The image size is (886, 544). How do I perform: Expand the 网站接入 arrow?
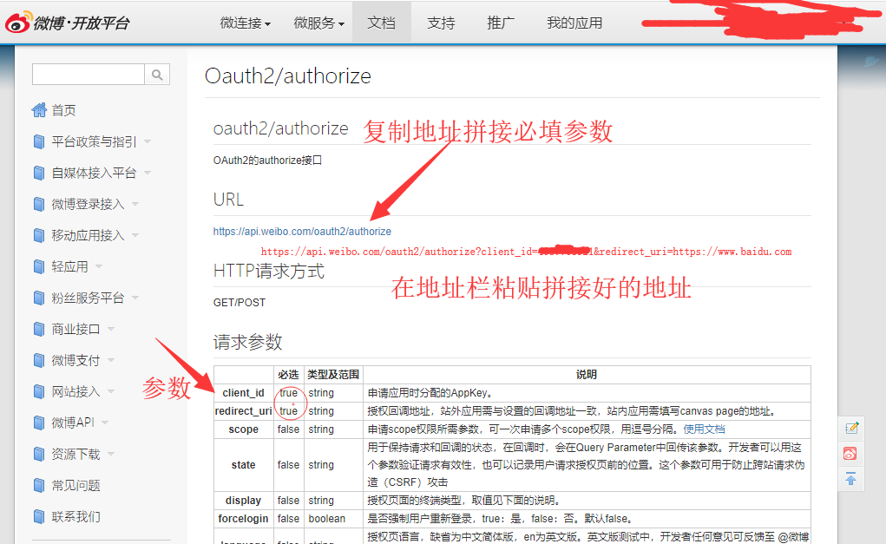point(111,391)
